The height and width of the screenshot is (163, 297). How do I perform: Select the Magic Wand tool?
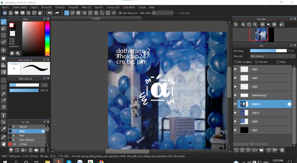[x=3, y=94]
